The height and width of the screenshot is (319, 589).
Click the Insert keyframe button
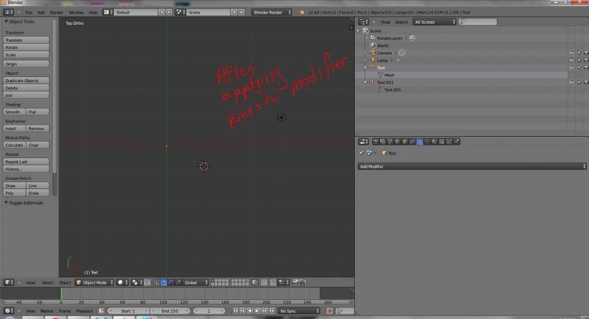pyautogui.click(x=14, y=129)
